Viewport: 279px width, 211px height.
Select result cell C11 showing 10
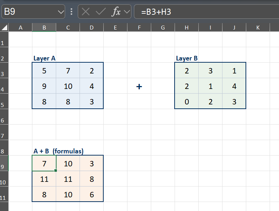tap(68, 194)
